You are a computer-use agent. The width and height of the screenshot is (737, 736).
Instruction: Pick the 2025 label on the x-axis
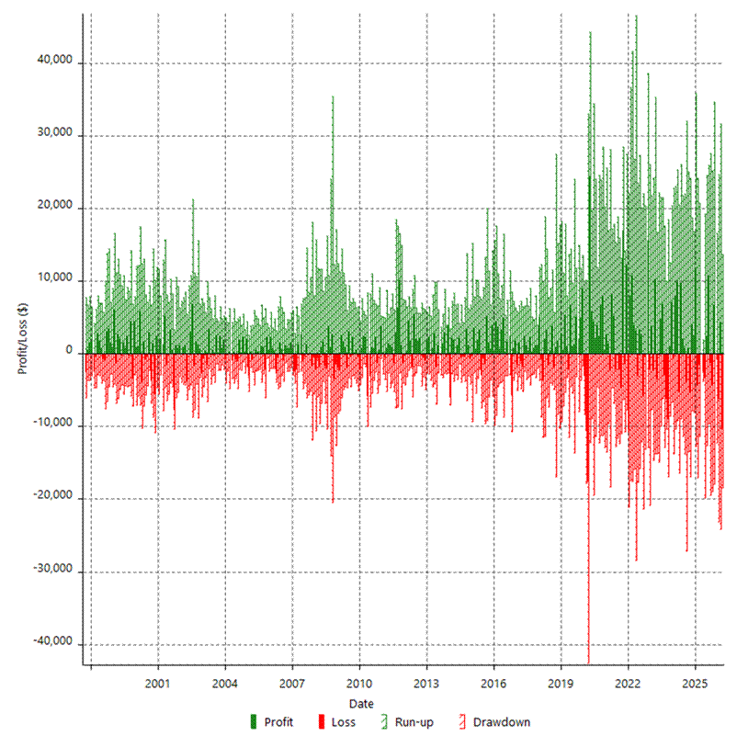(x=695, y=684)
